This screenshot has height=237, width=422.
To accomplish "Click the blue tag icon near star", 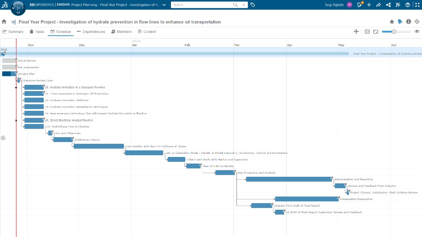I will click(x=400, y=22).
